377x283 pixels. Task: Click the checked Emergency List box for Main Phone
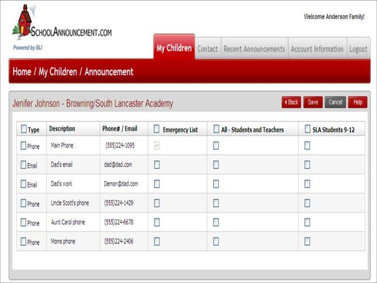(157, 145)
